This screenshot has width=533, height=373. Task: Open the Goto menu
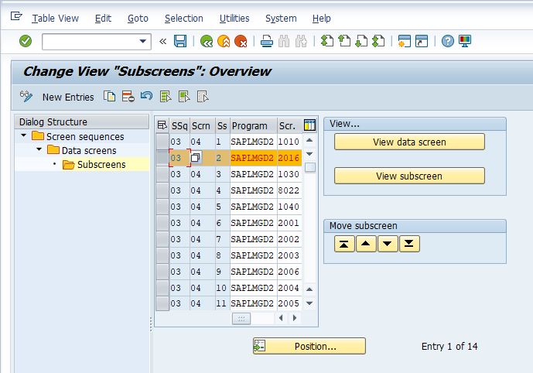click(138, 19)
